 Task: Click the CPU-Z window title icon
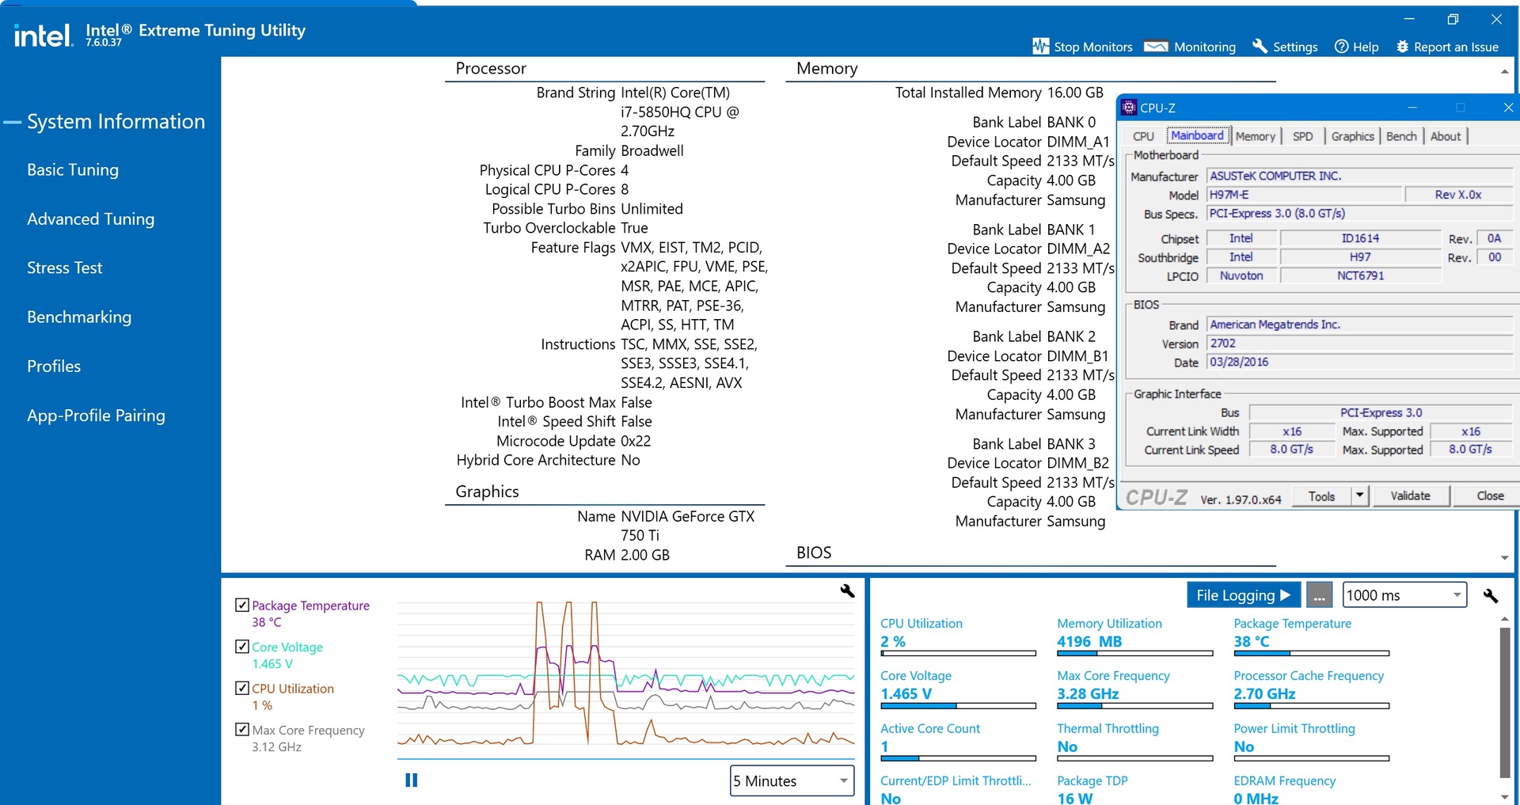click(1130, 108)
